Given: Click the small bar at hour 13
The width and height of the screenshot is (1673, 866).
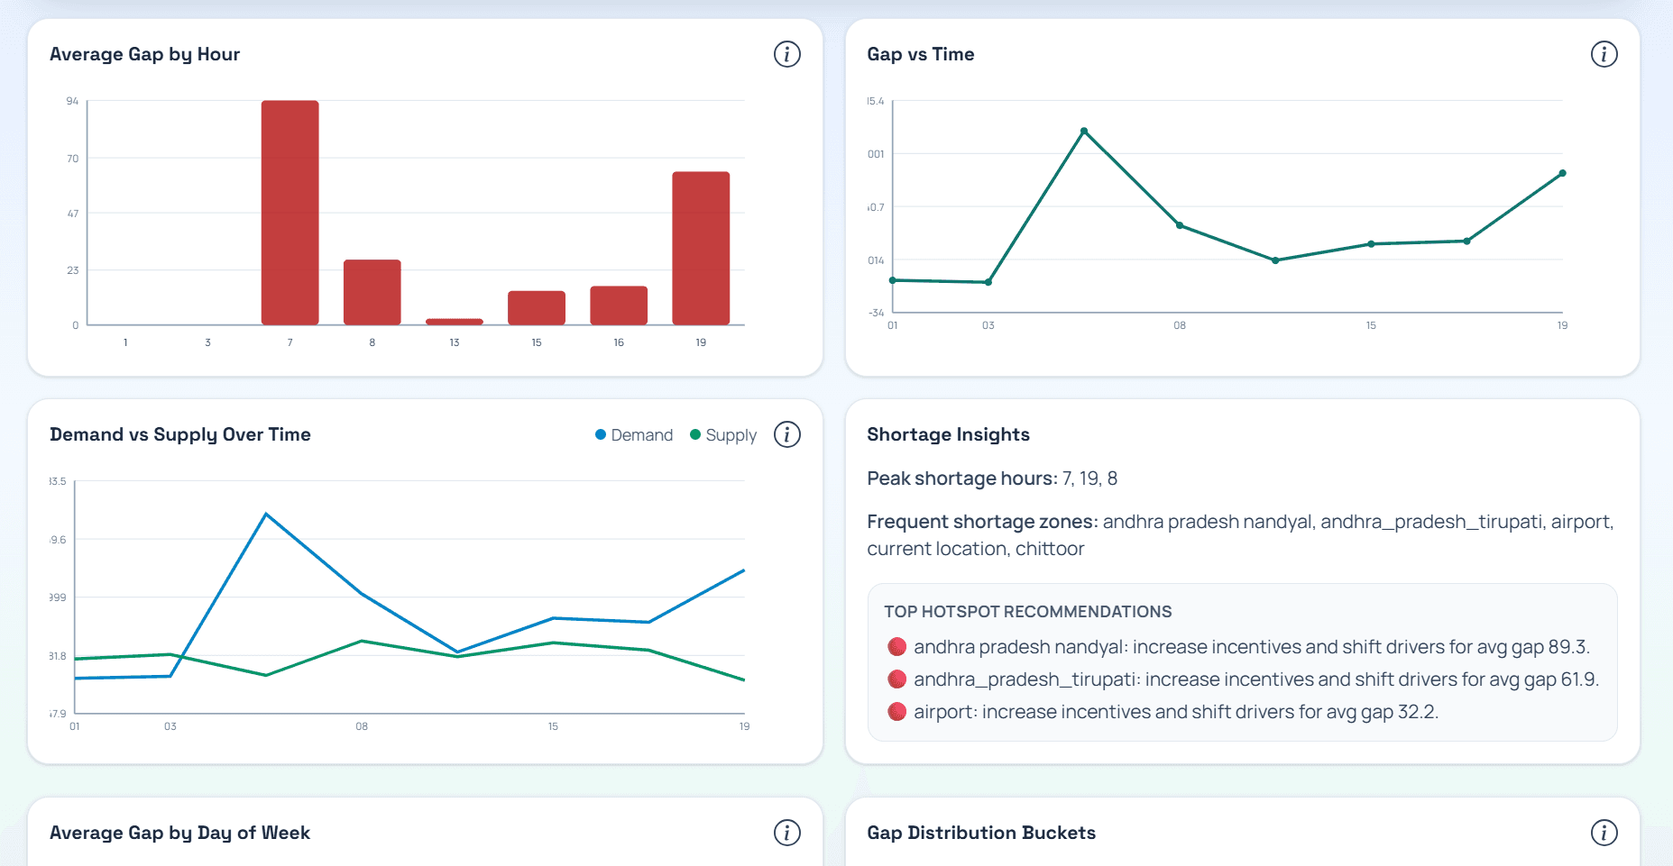Looking at the screenshot, I should tap(454, 320).
